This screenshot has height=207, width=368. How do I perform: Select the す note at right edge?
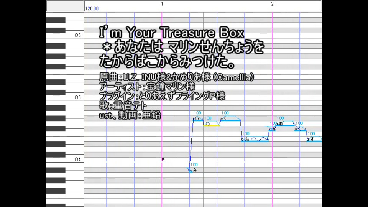[x=314, y=139]
